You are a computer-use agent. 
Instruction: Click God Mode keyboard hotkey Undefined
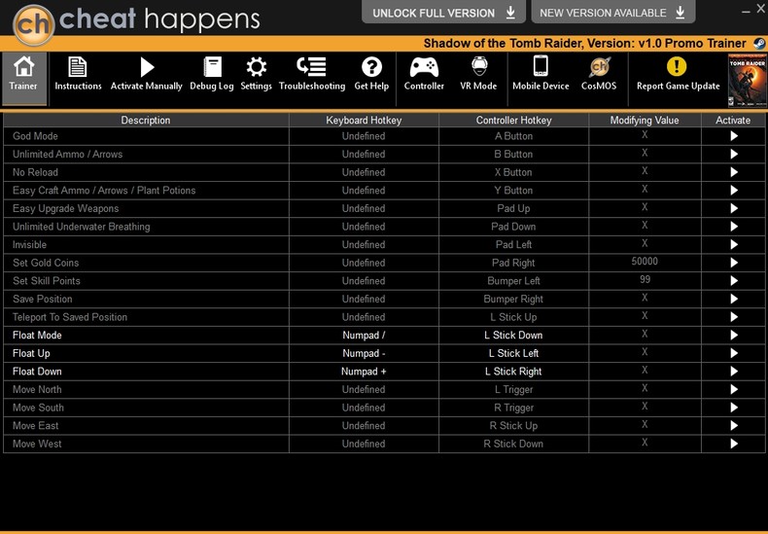coord(364,136)
